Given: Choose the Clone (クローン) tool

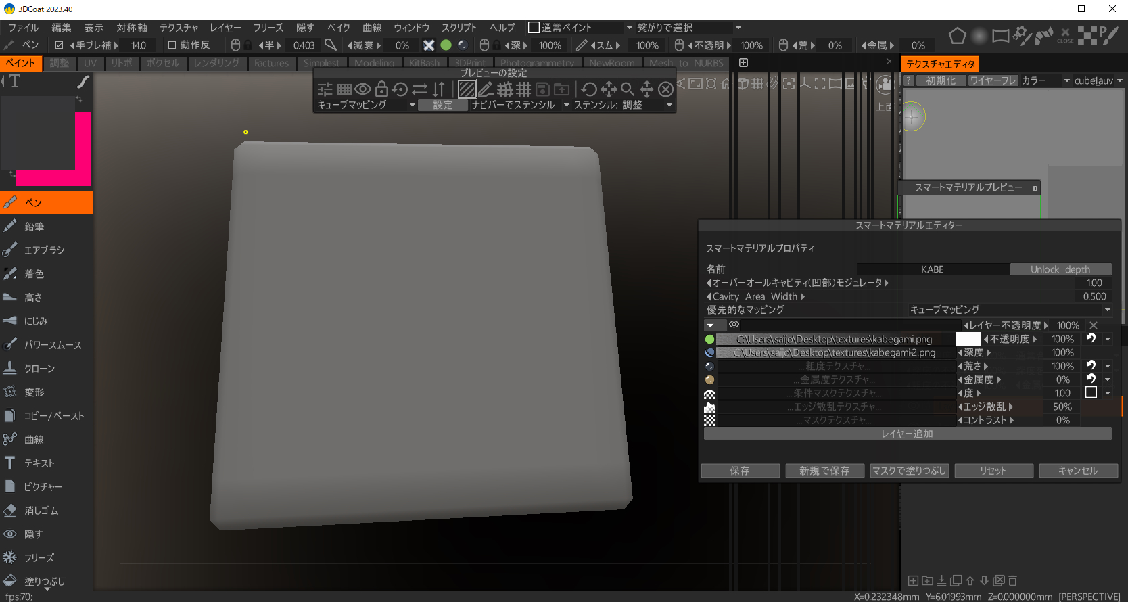Looking at the screenshot, I should pyautogui.click(x=39, y=369).
